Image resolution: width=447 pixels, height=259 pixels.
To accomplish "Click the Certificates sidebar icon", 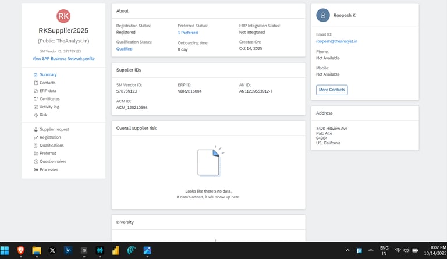I will tap(36, 99).
